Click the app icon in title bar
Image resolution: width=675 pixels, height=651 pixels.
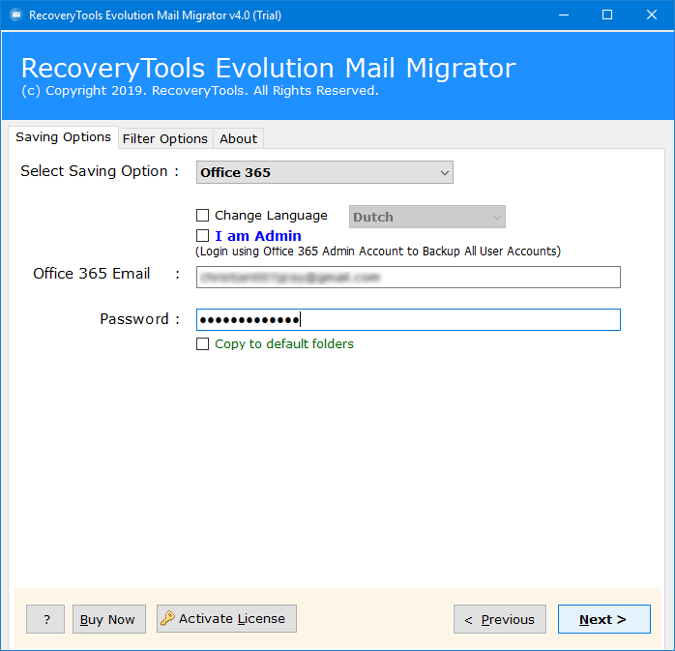coord(16,15)
